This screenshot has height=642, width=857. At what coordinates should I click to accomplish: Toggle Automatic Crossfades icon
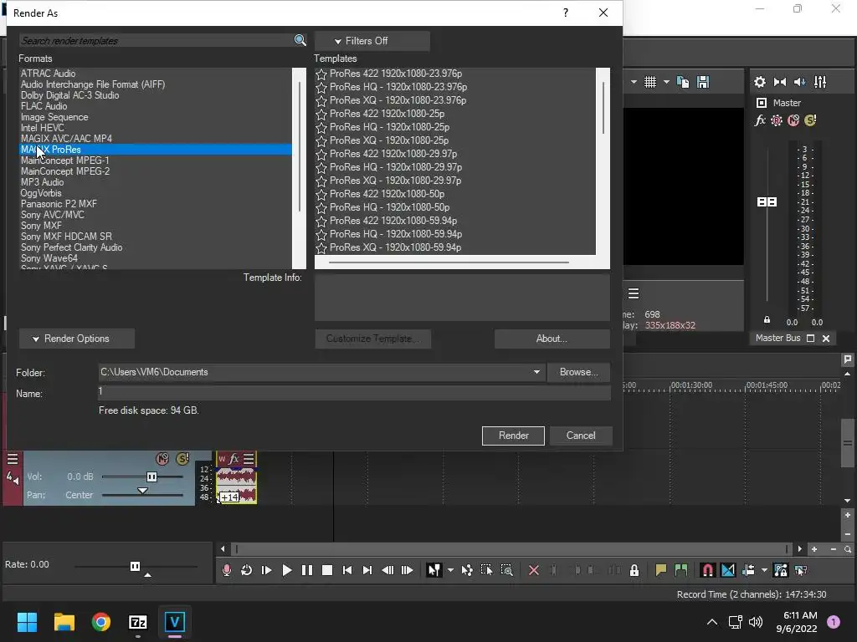tap(728, 570)
